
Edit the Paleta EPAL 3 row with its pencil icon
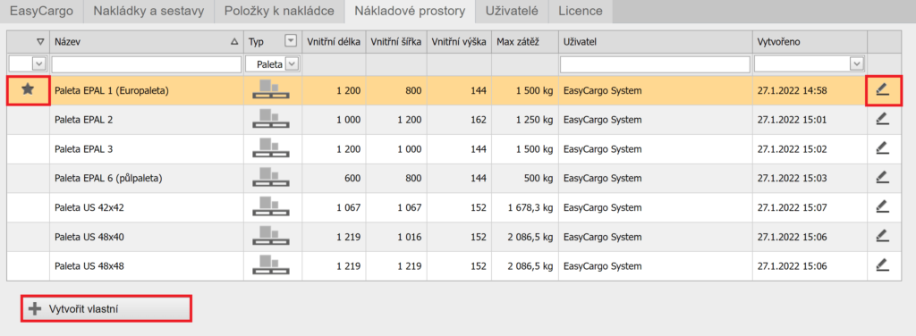coord(882,148)
